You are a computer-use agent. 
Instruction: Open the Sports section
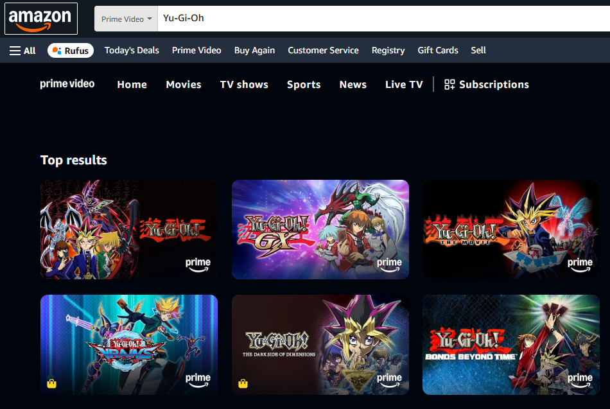click(303, 84)
